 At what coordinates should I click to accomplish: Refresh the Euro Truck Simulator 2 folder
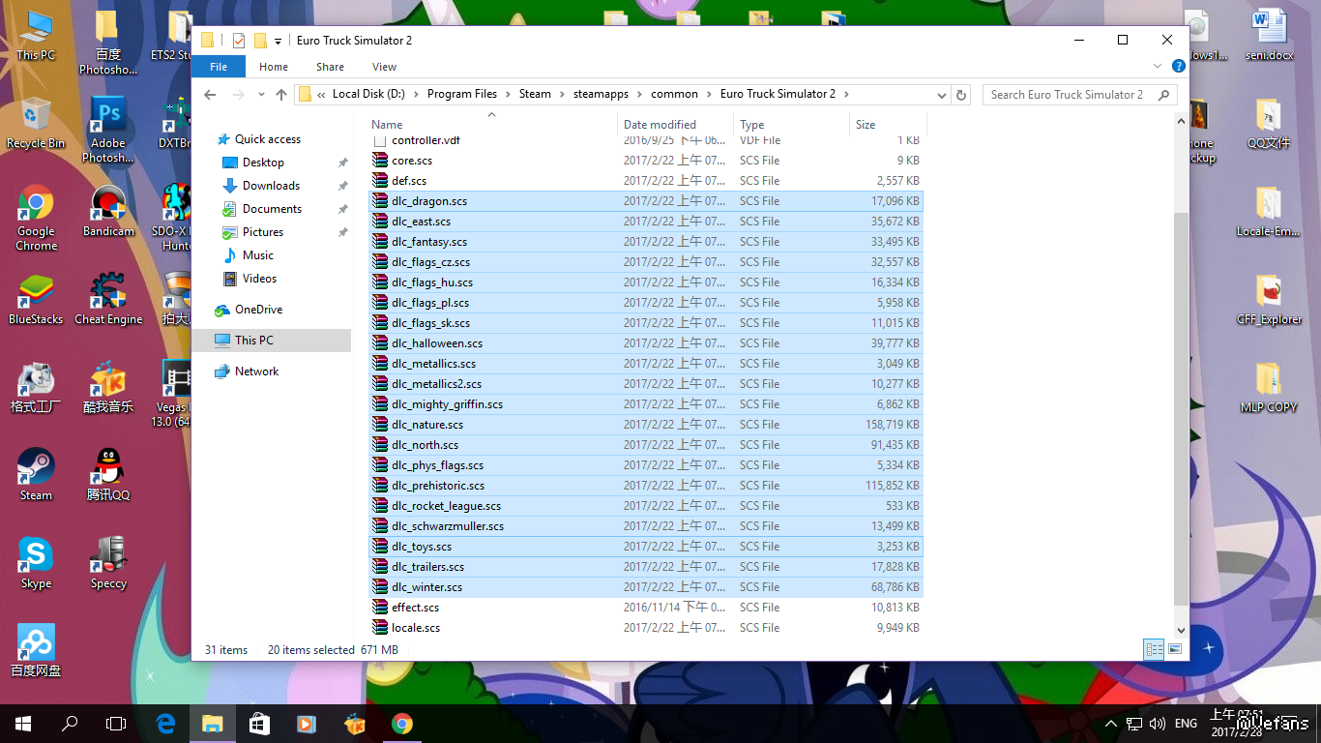960,95
